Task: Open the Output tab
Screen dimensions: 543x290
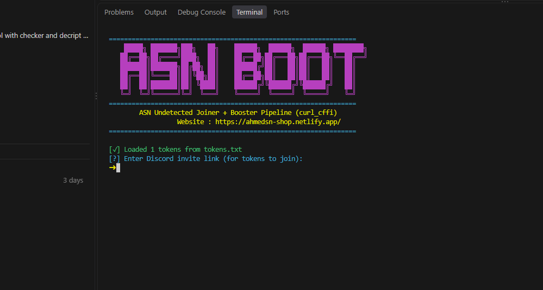Action: [x=155, y=12]
